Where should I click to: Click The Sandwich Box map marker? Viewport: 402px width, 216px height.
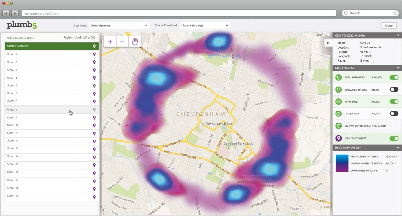(x=203, y=124)
